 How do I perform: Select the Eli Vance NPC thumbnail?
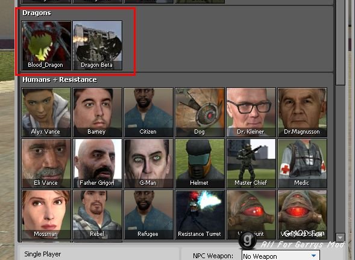point(46,164)
